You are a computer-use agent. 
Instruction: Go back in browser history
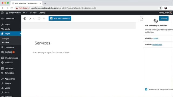click(3, 8)
